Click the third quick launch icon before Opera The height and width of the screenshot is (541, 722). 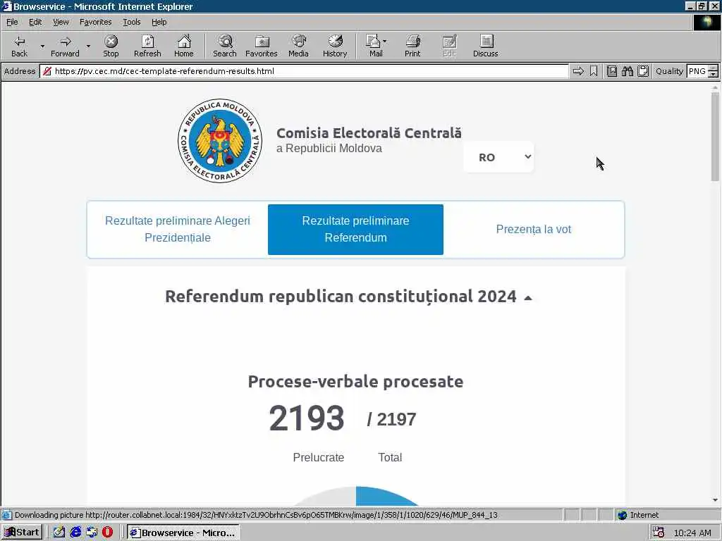coord(92,533)
